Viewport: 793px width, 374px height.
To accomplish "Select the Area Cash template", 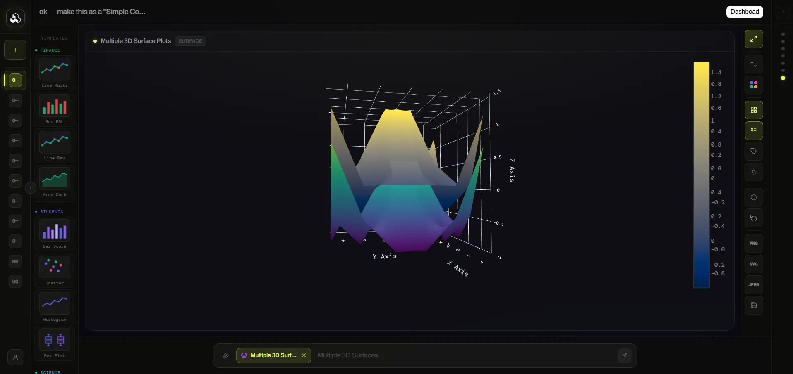I will [55, 182].
